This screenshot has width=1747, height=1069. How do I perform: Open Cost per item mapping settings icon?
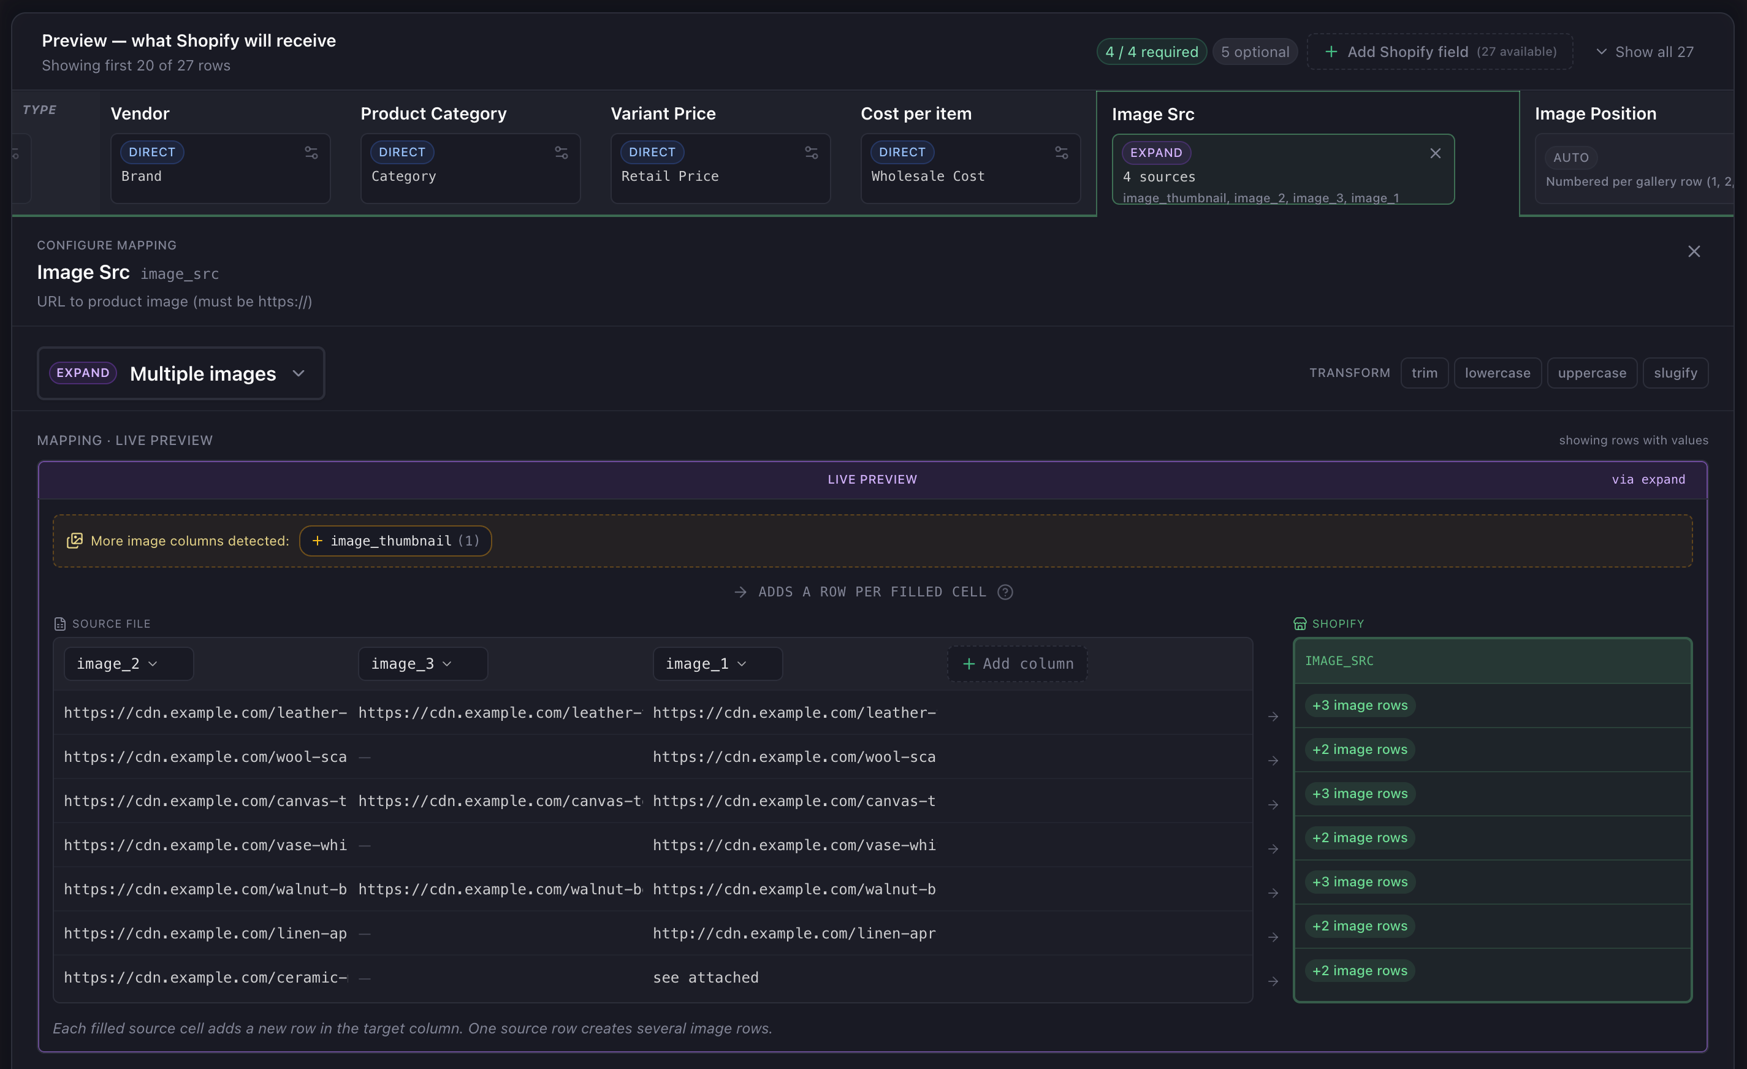coord(1062,153)
